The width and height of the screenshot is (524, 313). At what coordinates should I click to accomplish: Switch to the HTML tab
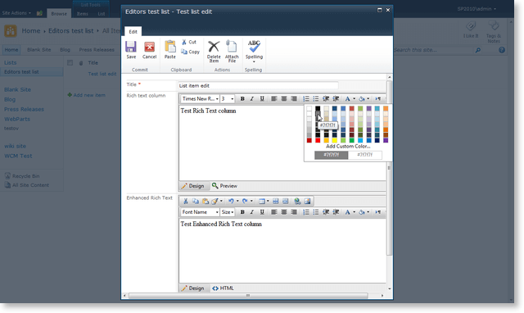[223, 288]
